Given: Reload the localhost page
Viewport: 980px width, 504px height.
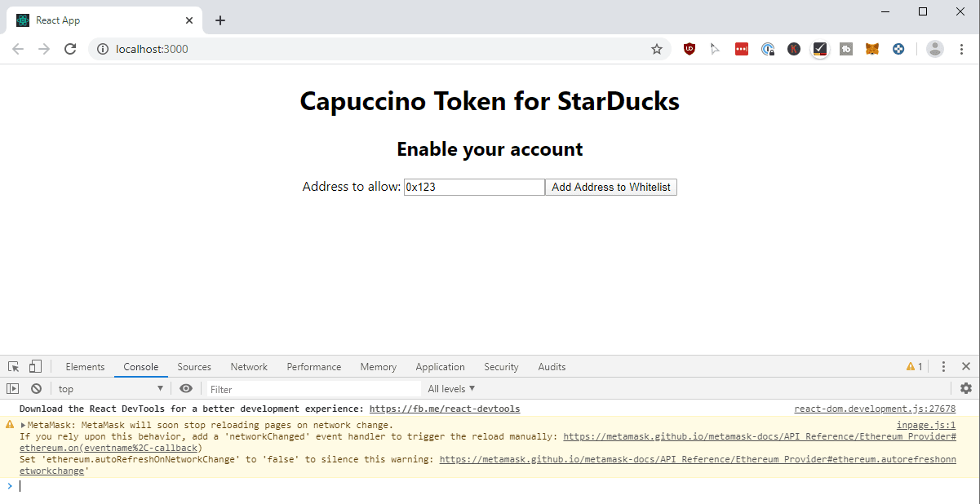Looking at the screenshot, I should [x=70, y=49].
